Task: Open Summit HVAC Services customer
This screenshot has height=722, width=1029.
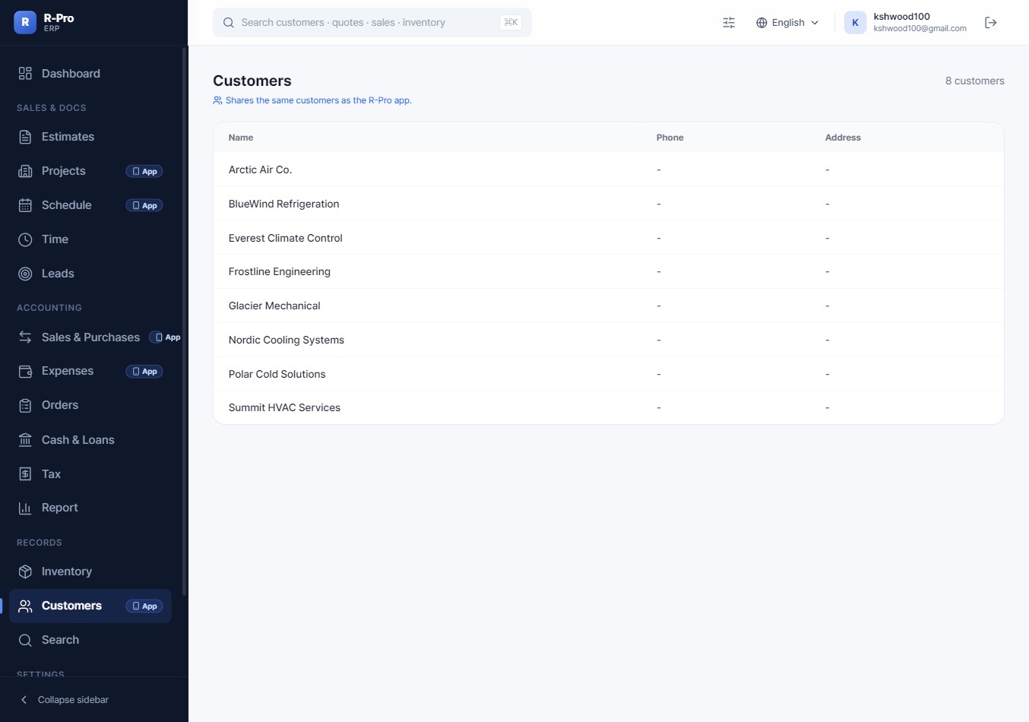Action: (609, 407)
